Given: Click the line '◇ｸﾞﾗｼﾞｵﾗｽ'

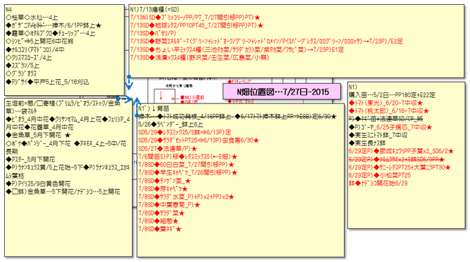Looking at the screenshot, I should (x=21, y=74).
